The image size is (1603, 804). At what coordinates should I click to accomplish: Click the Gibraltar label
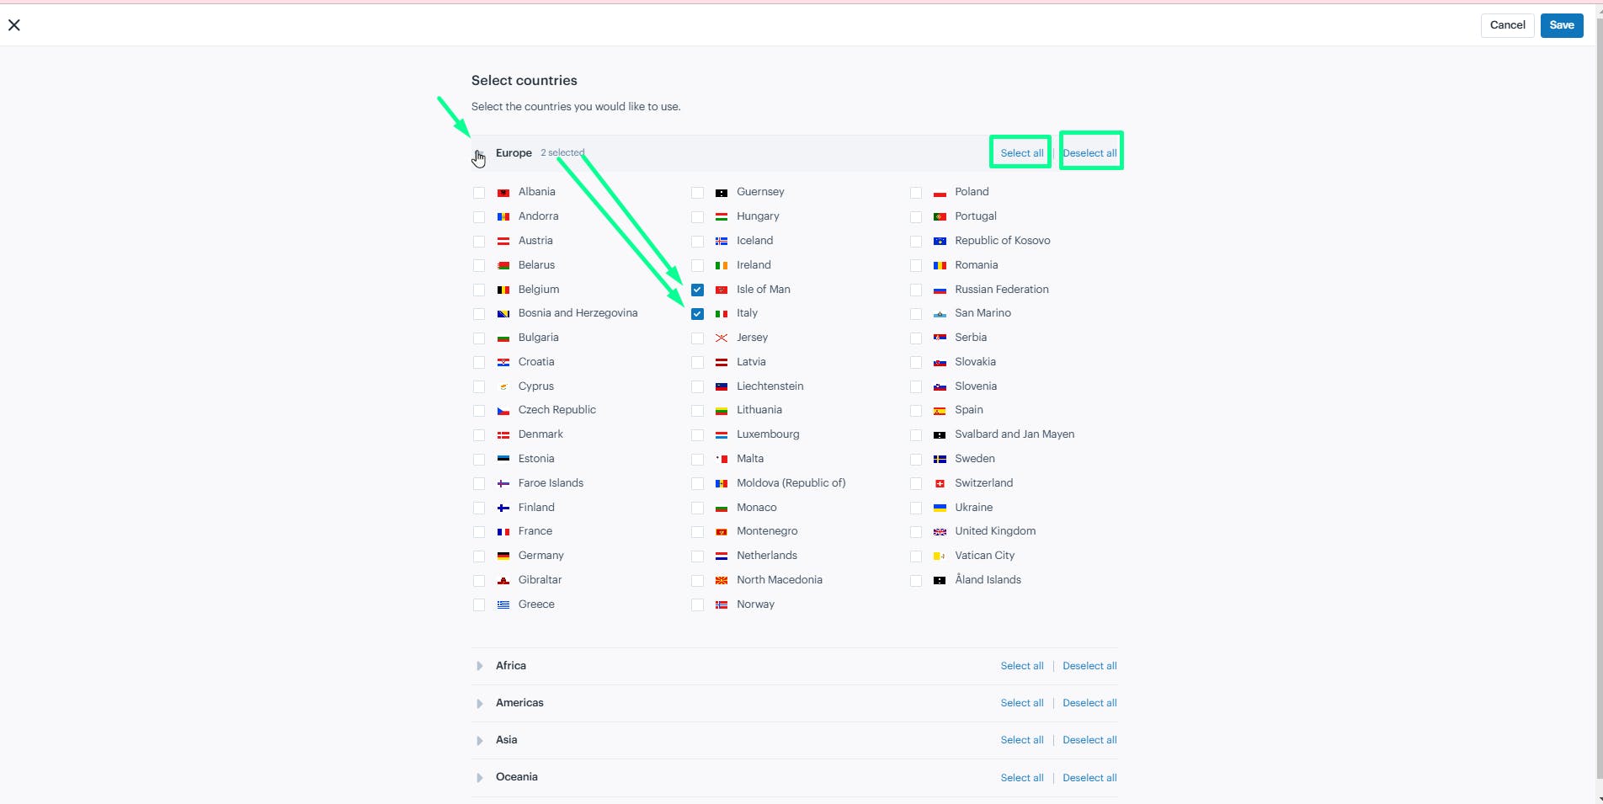pyautogui.click(x=540, y=580)
